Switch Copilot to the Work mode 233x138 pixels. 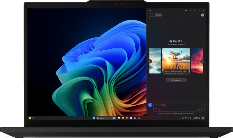pos(152,15)
